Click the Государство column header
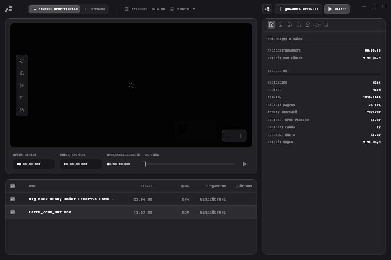 coord(215,186)
